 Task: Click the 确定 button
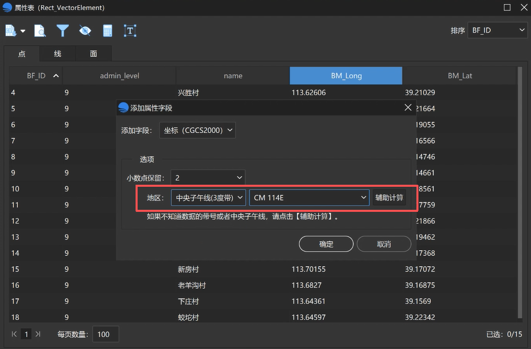tap(326, 244)
